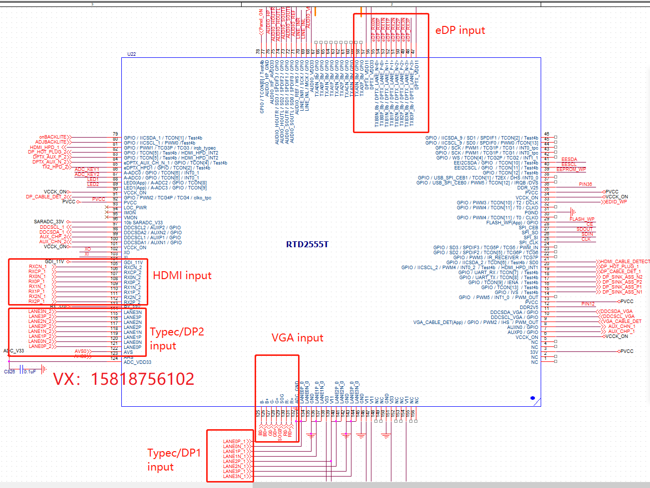
Task: Click the LANE0P_2 port label
Action: point(40,346)
